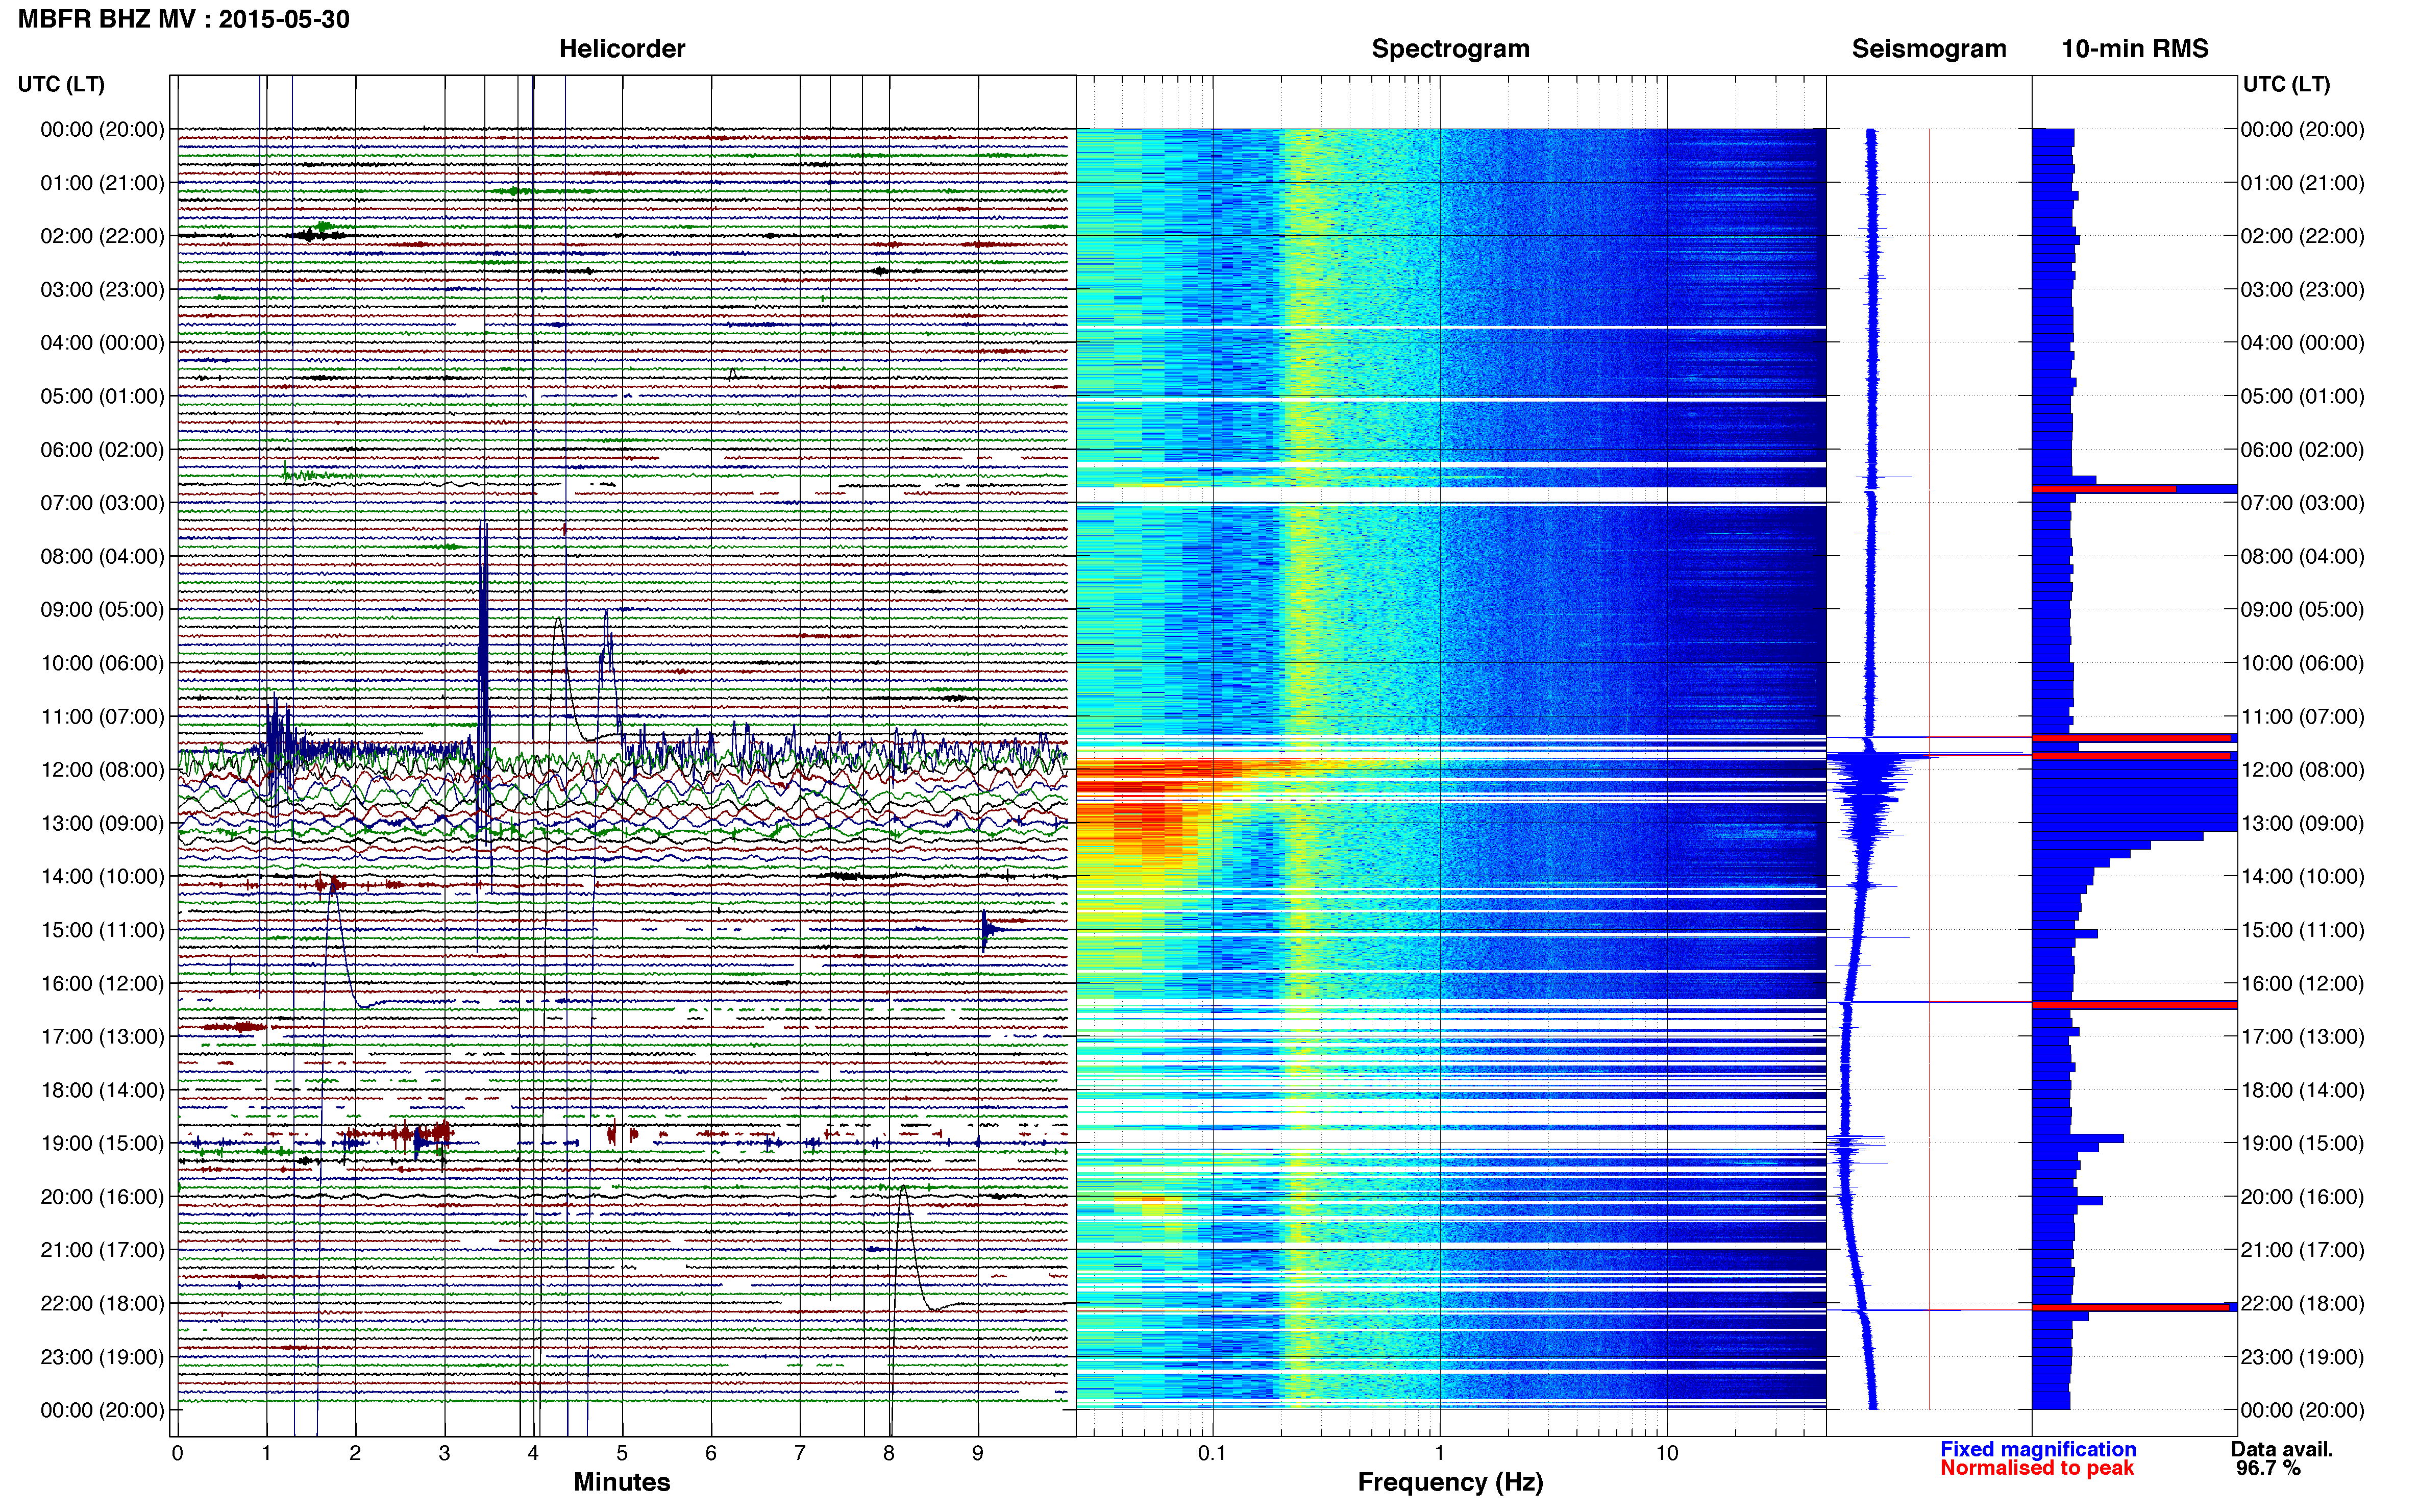
Task: Click '12:00 (08:00)' on the RMS time axis
Action: pos(2303,770)
